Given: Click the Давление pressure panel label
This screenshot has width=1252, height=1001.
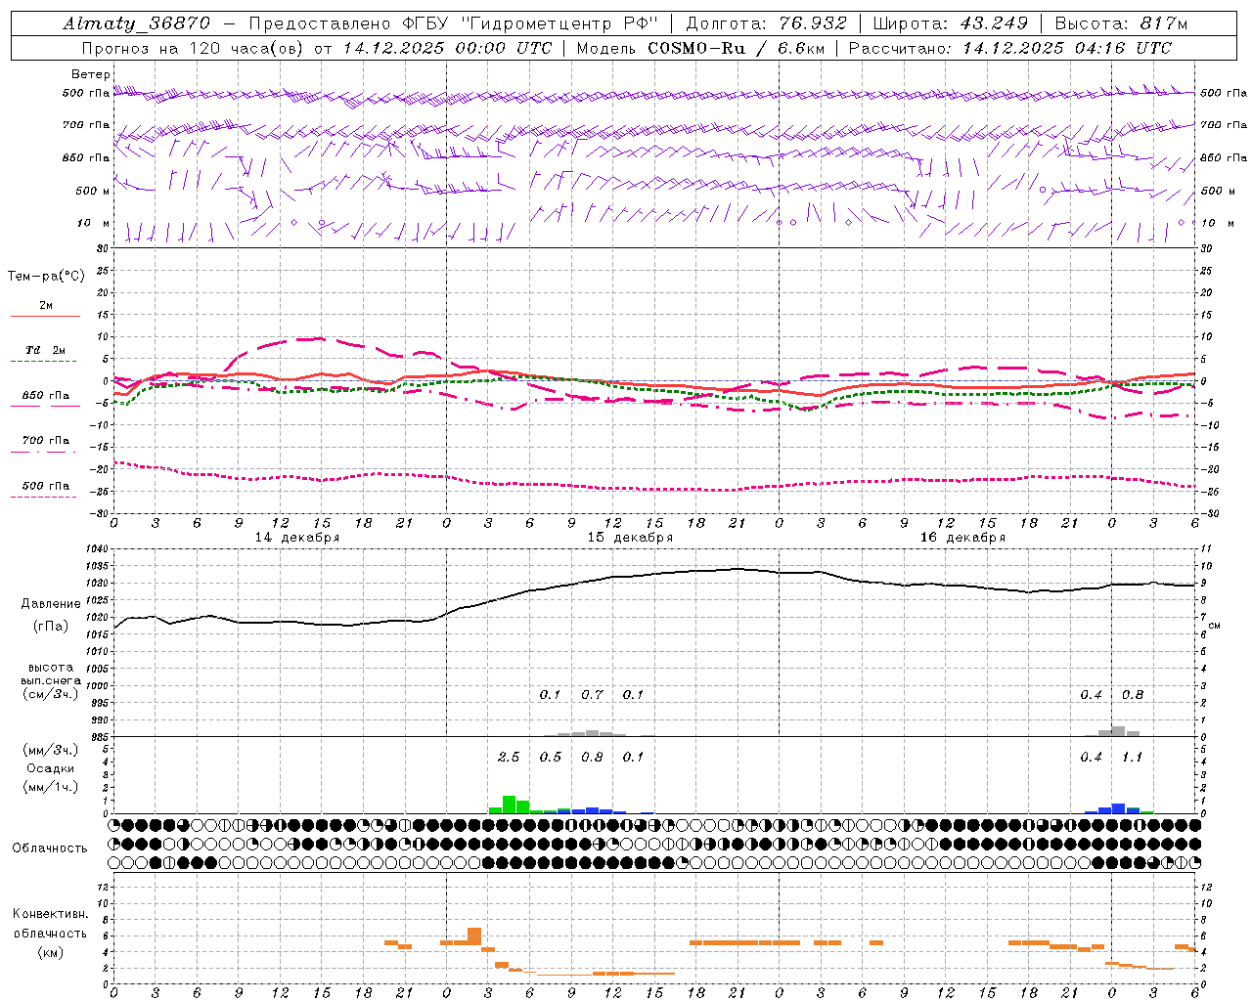Looking at the screenshot, I should point(51,603).
